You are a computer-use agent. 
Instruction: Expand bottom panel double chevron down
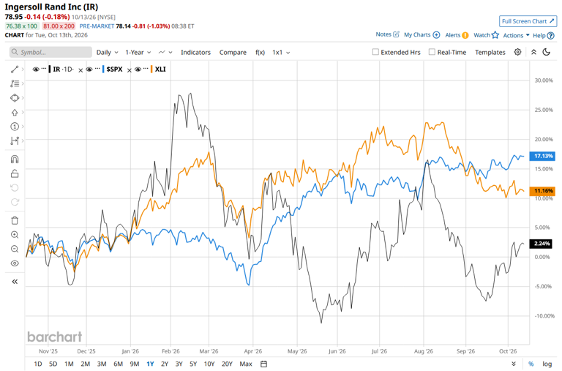[514, 364]
